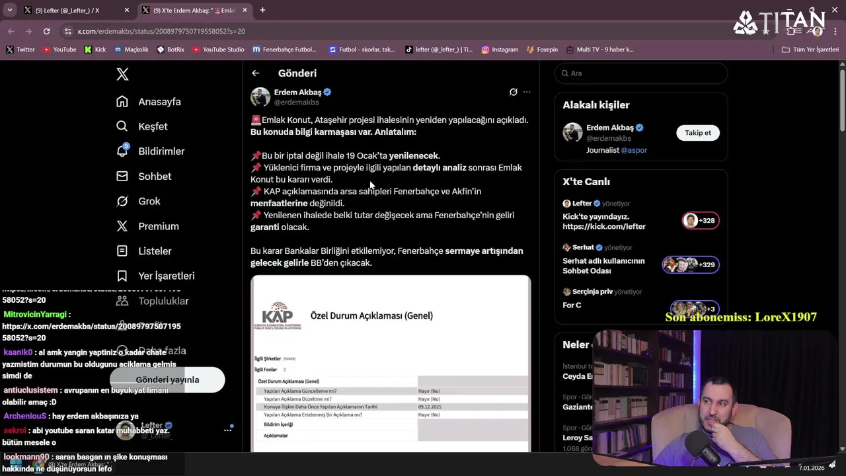Open Kick bookmark in bookmarks bar
846x476 pixels.
coord(95,50)
